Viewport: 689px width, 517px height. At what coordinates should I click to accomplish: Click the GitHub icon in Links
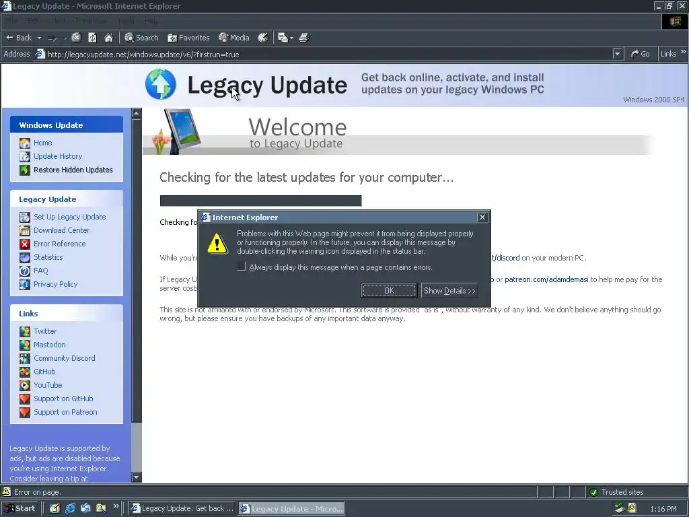click(25, 372)
